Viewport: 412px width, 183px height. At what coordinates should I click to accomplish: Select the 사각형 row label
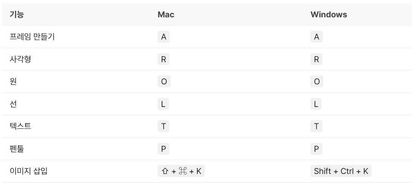click(20, 59)
